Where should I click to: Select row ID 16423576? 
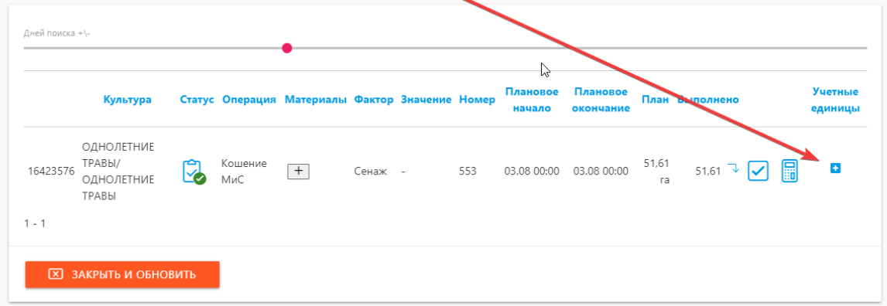[x=51, y=171]
